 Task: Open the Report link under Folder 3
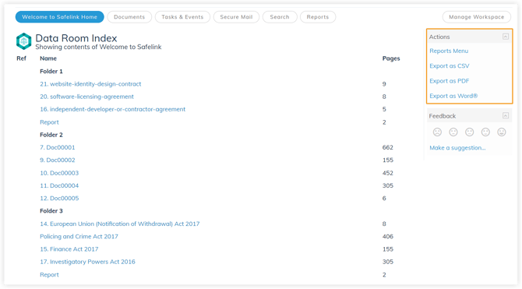pos(49,275)
